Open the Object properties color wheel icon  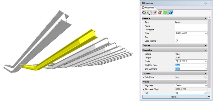pyautogui.click(x=144, y=13)
